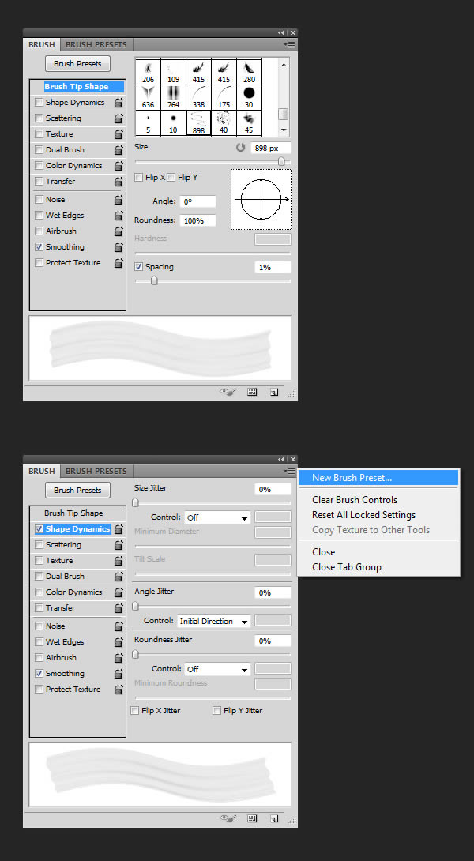Click the Brush tab in Size Jitter panel
The image size is (474, 861).
pos(42,471)
